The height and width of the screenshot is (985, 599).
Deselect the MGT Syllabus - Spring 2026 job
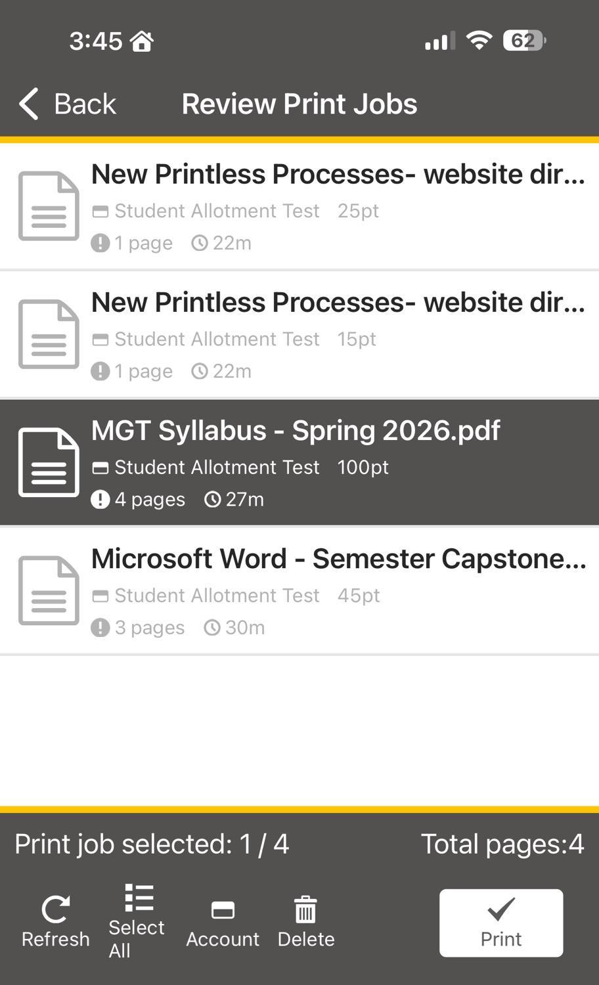click(x=299, y=462)
